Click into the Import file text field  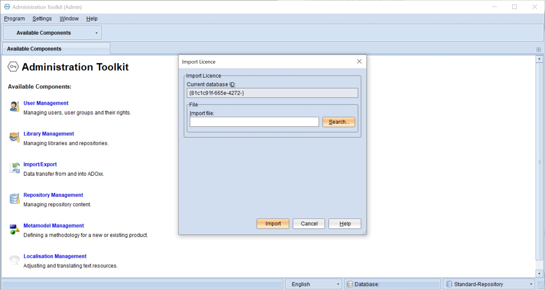[x=254, y=122]
